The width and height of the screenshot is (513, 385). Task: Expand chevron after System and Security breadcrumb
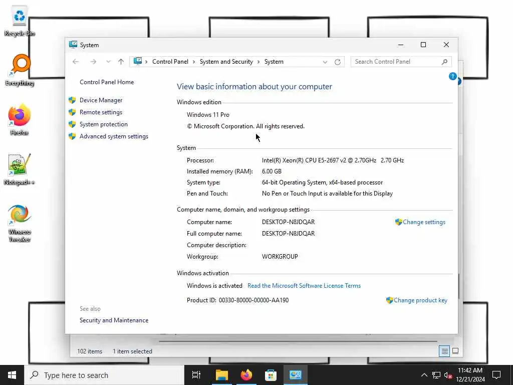259,62
